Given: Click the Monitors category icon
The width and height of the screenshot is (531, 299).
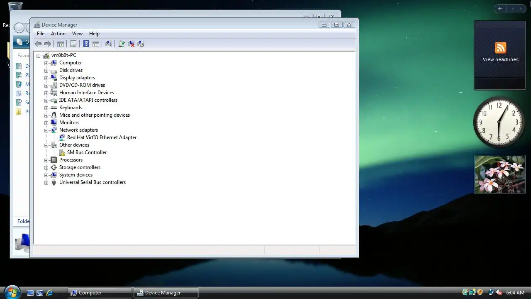Looking at the screenshot, I should 54,123.
